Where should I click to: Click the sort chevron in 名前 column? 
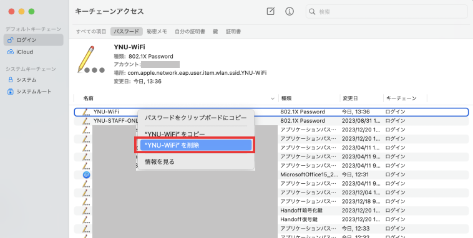click(x=273, y=98)
